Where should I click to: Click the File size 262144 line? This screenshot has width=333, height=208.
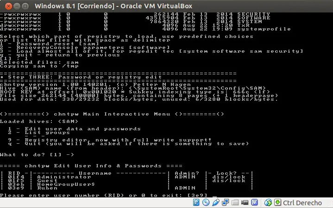tap(139, 96)
